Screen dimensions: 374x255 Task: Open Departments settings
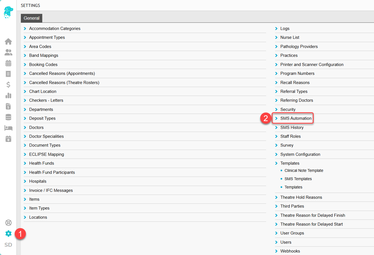point(41,109)
